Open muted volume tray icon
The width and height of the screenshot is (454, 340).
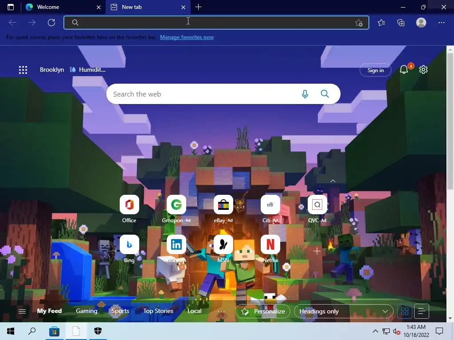click(x=397, y=331)
